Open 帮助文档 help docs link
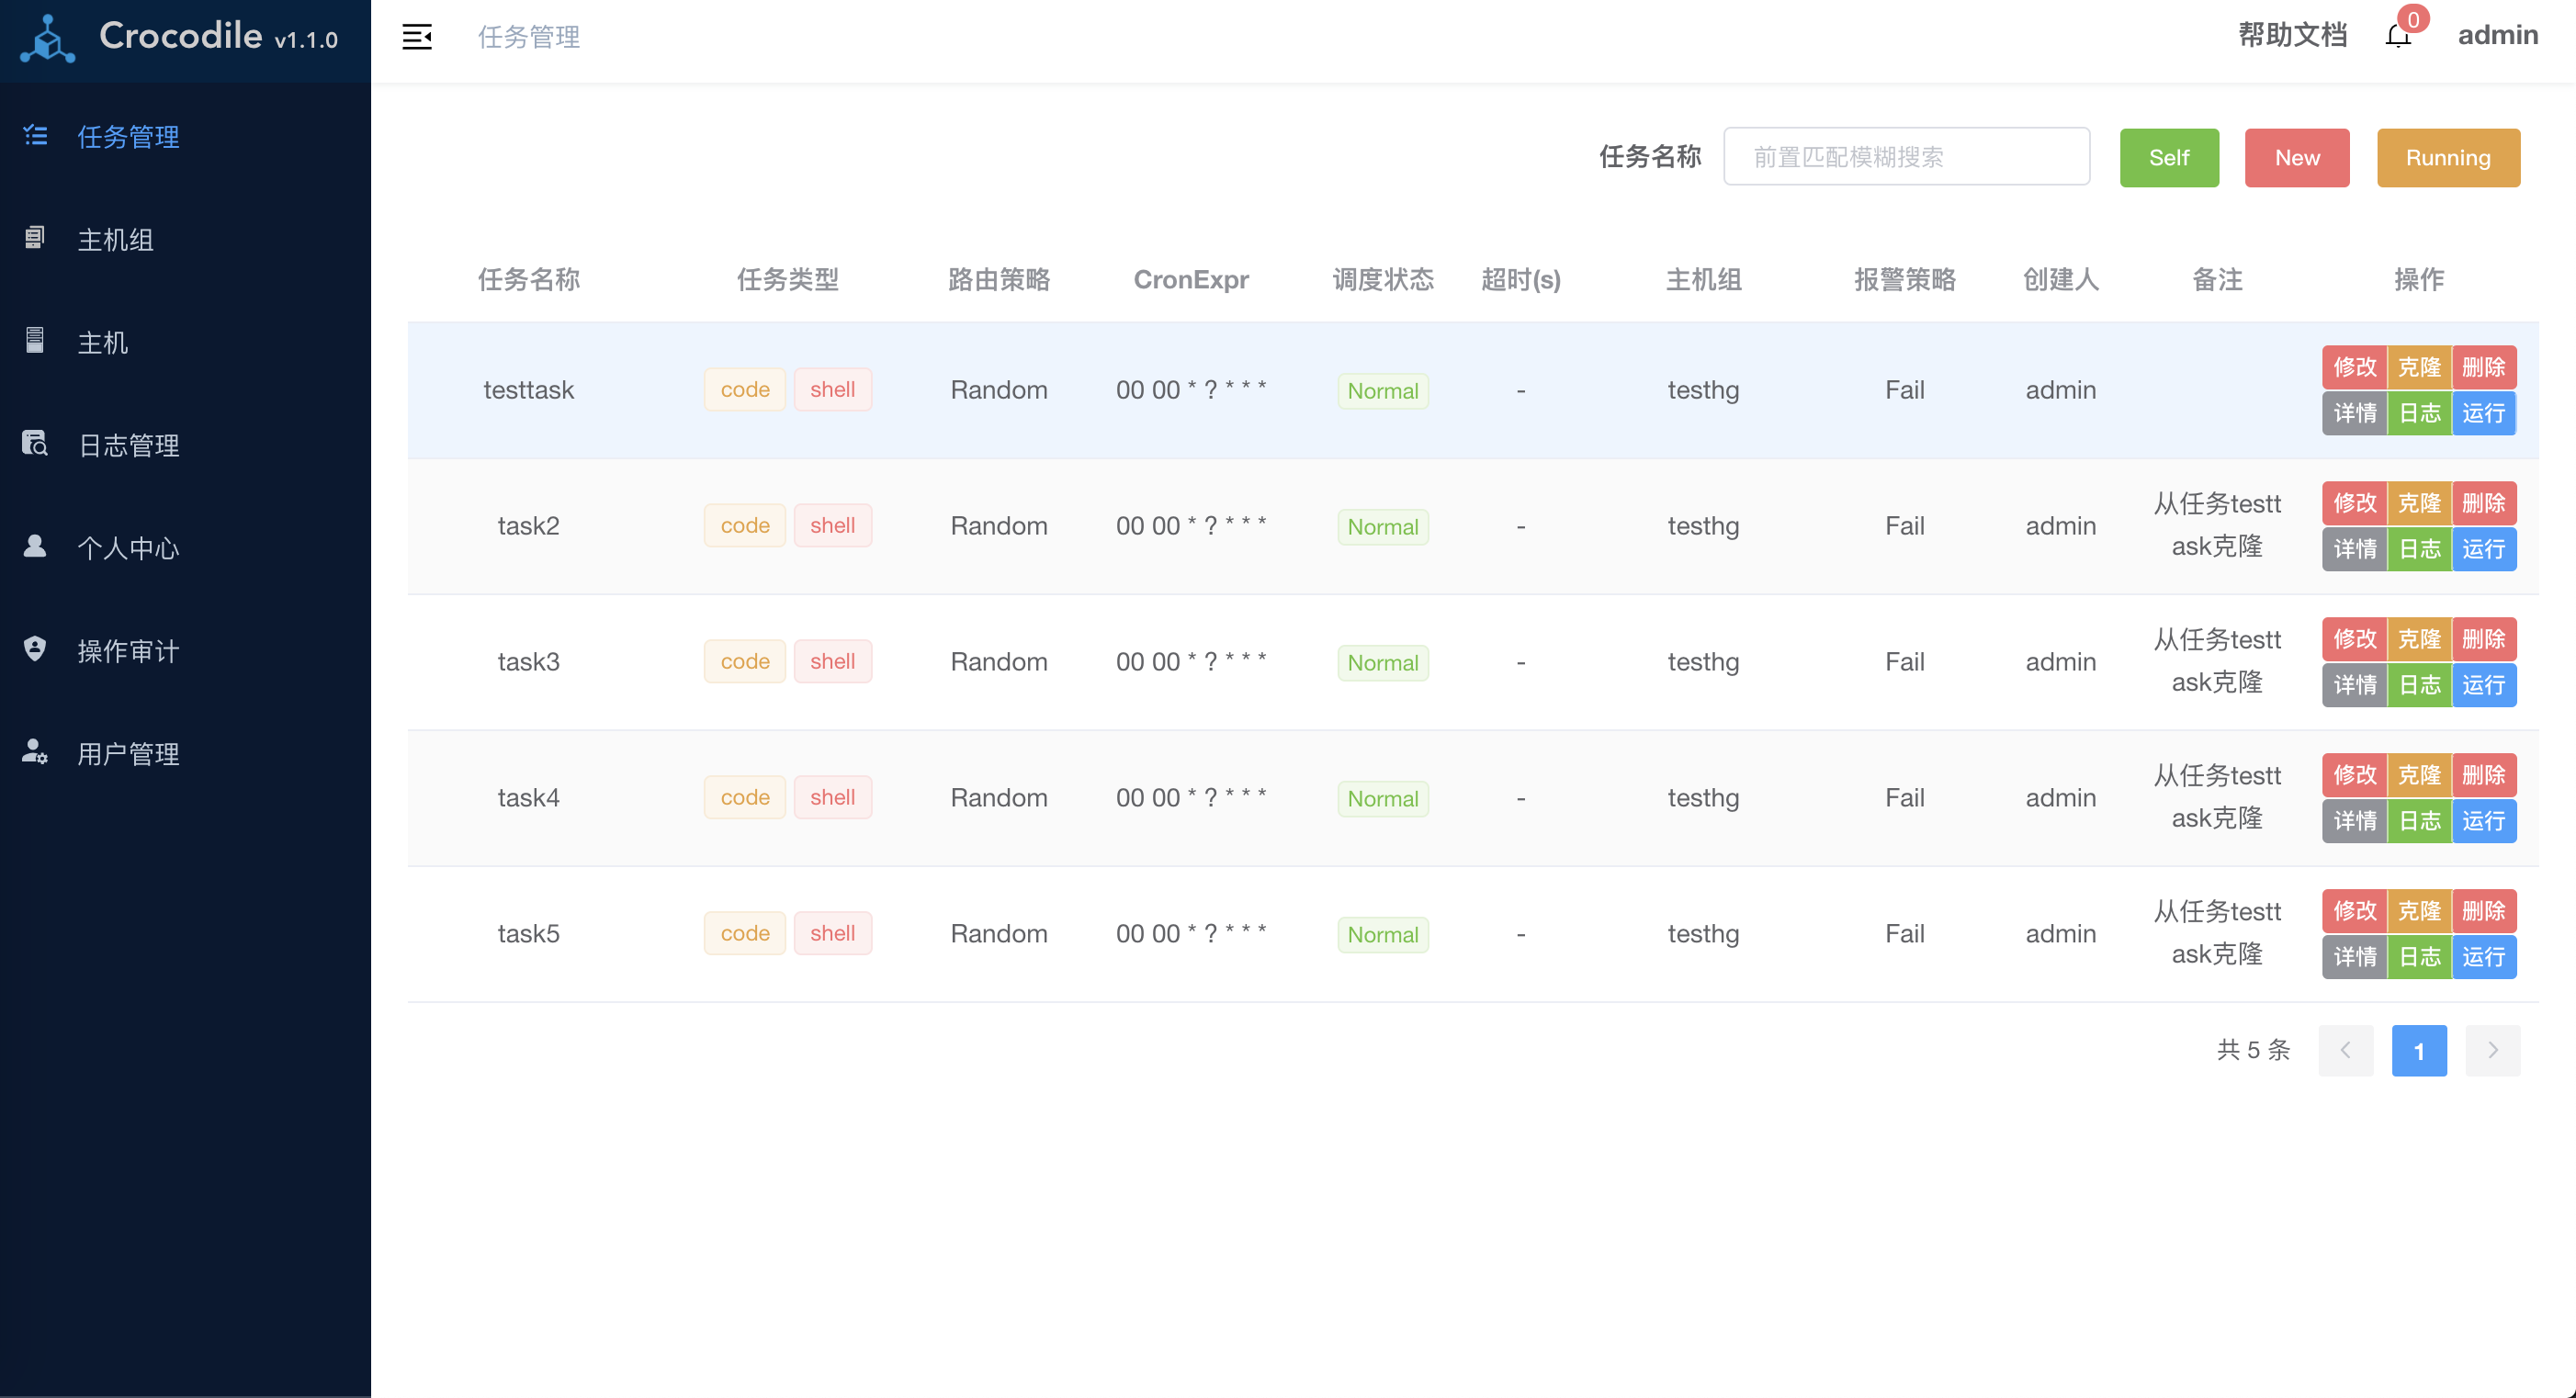This screenshot has height=1398, width=2576. click(x=2292, y=35)
